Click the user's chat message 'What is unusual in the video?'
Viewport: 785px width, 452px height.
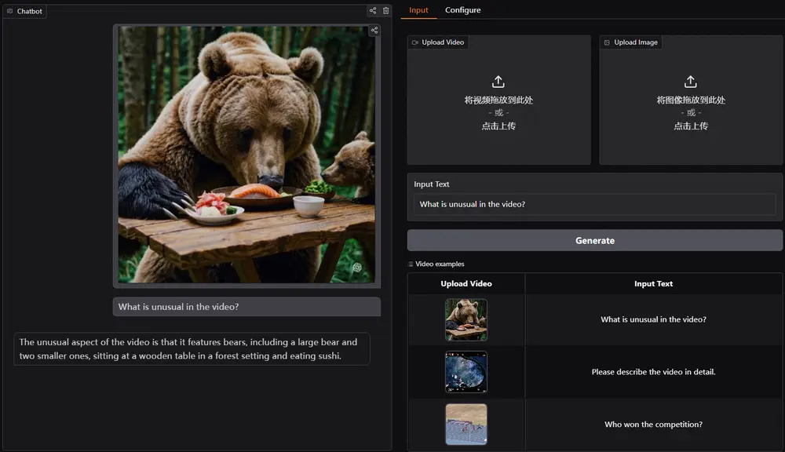coord(246,307)
